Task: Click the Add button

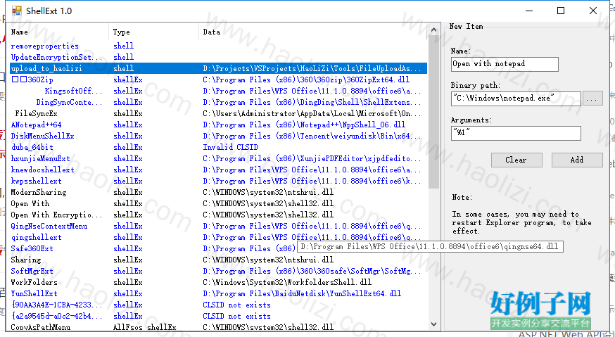Action: pyautogui.click(x=577, y=160)
